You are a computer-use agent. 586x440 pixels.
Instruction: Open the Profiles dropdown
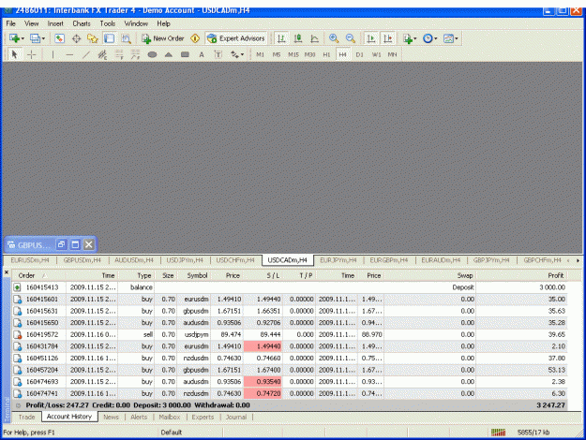[37, 38]
